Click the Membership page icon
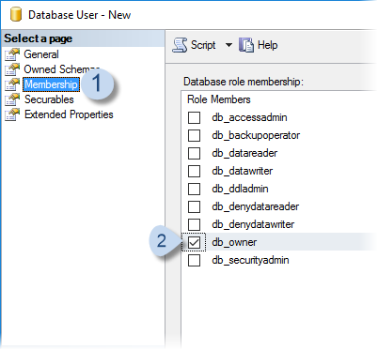This screenshot has height=350, width=378. point(12,84)
